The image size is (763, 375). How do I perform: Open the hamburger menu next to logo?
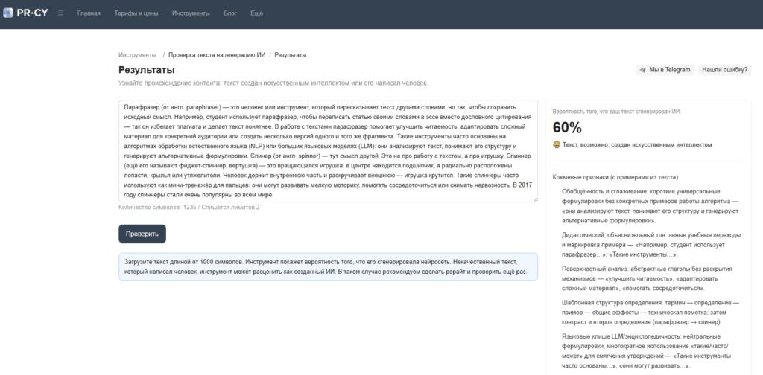(x=60, y=13)
